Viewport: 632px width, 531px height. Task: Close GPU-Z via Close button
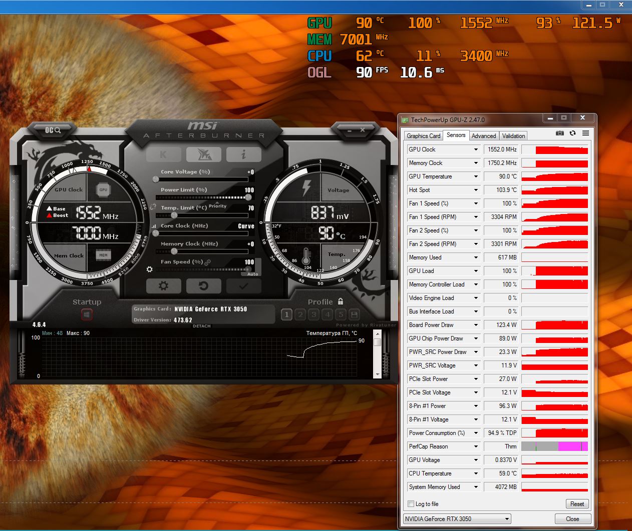coord(572,519)
